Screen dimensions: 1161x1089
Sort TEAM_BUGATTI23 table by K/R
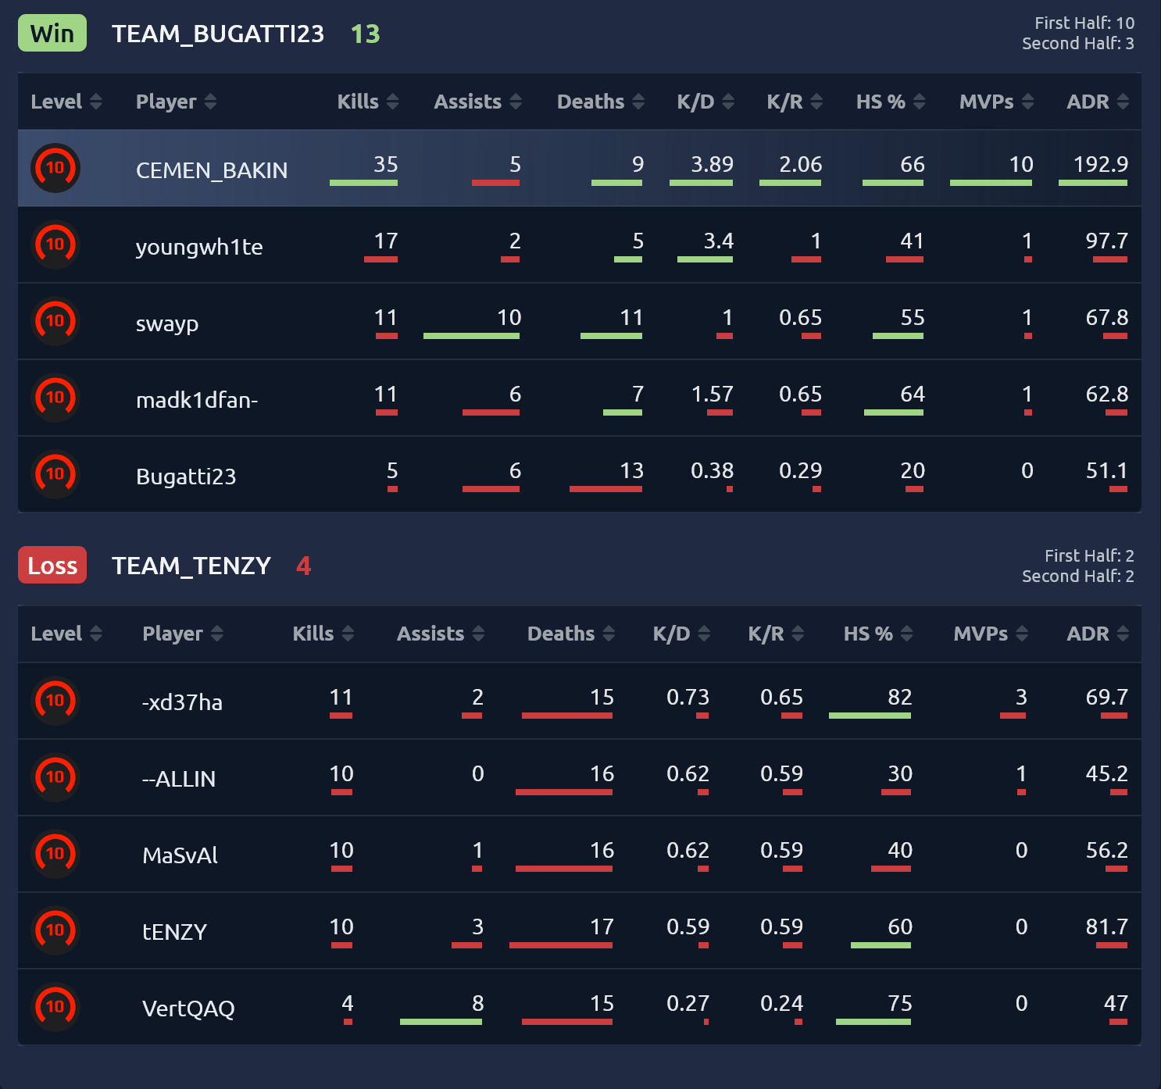tap(795, 102)
